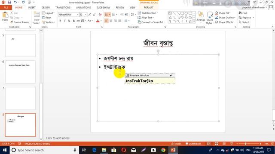Switch to the DESIGN tab
Image resolution: width=275 pixels, height=154 pixels.
46,8
